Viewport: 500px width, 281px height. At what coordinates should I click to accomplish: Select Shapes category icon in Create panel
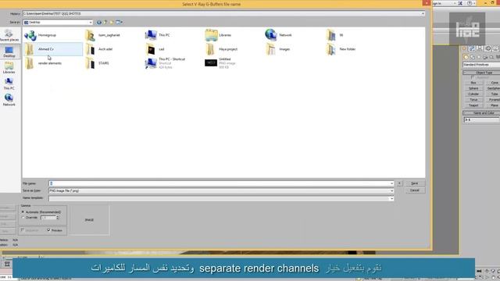[472, 57]
